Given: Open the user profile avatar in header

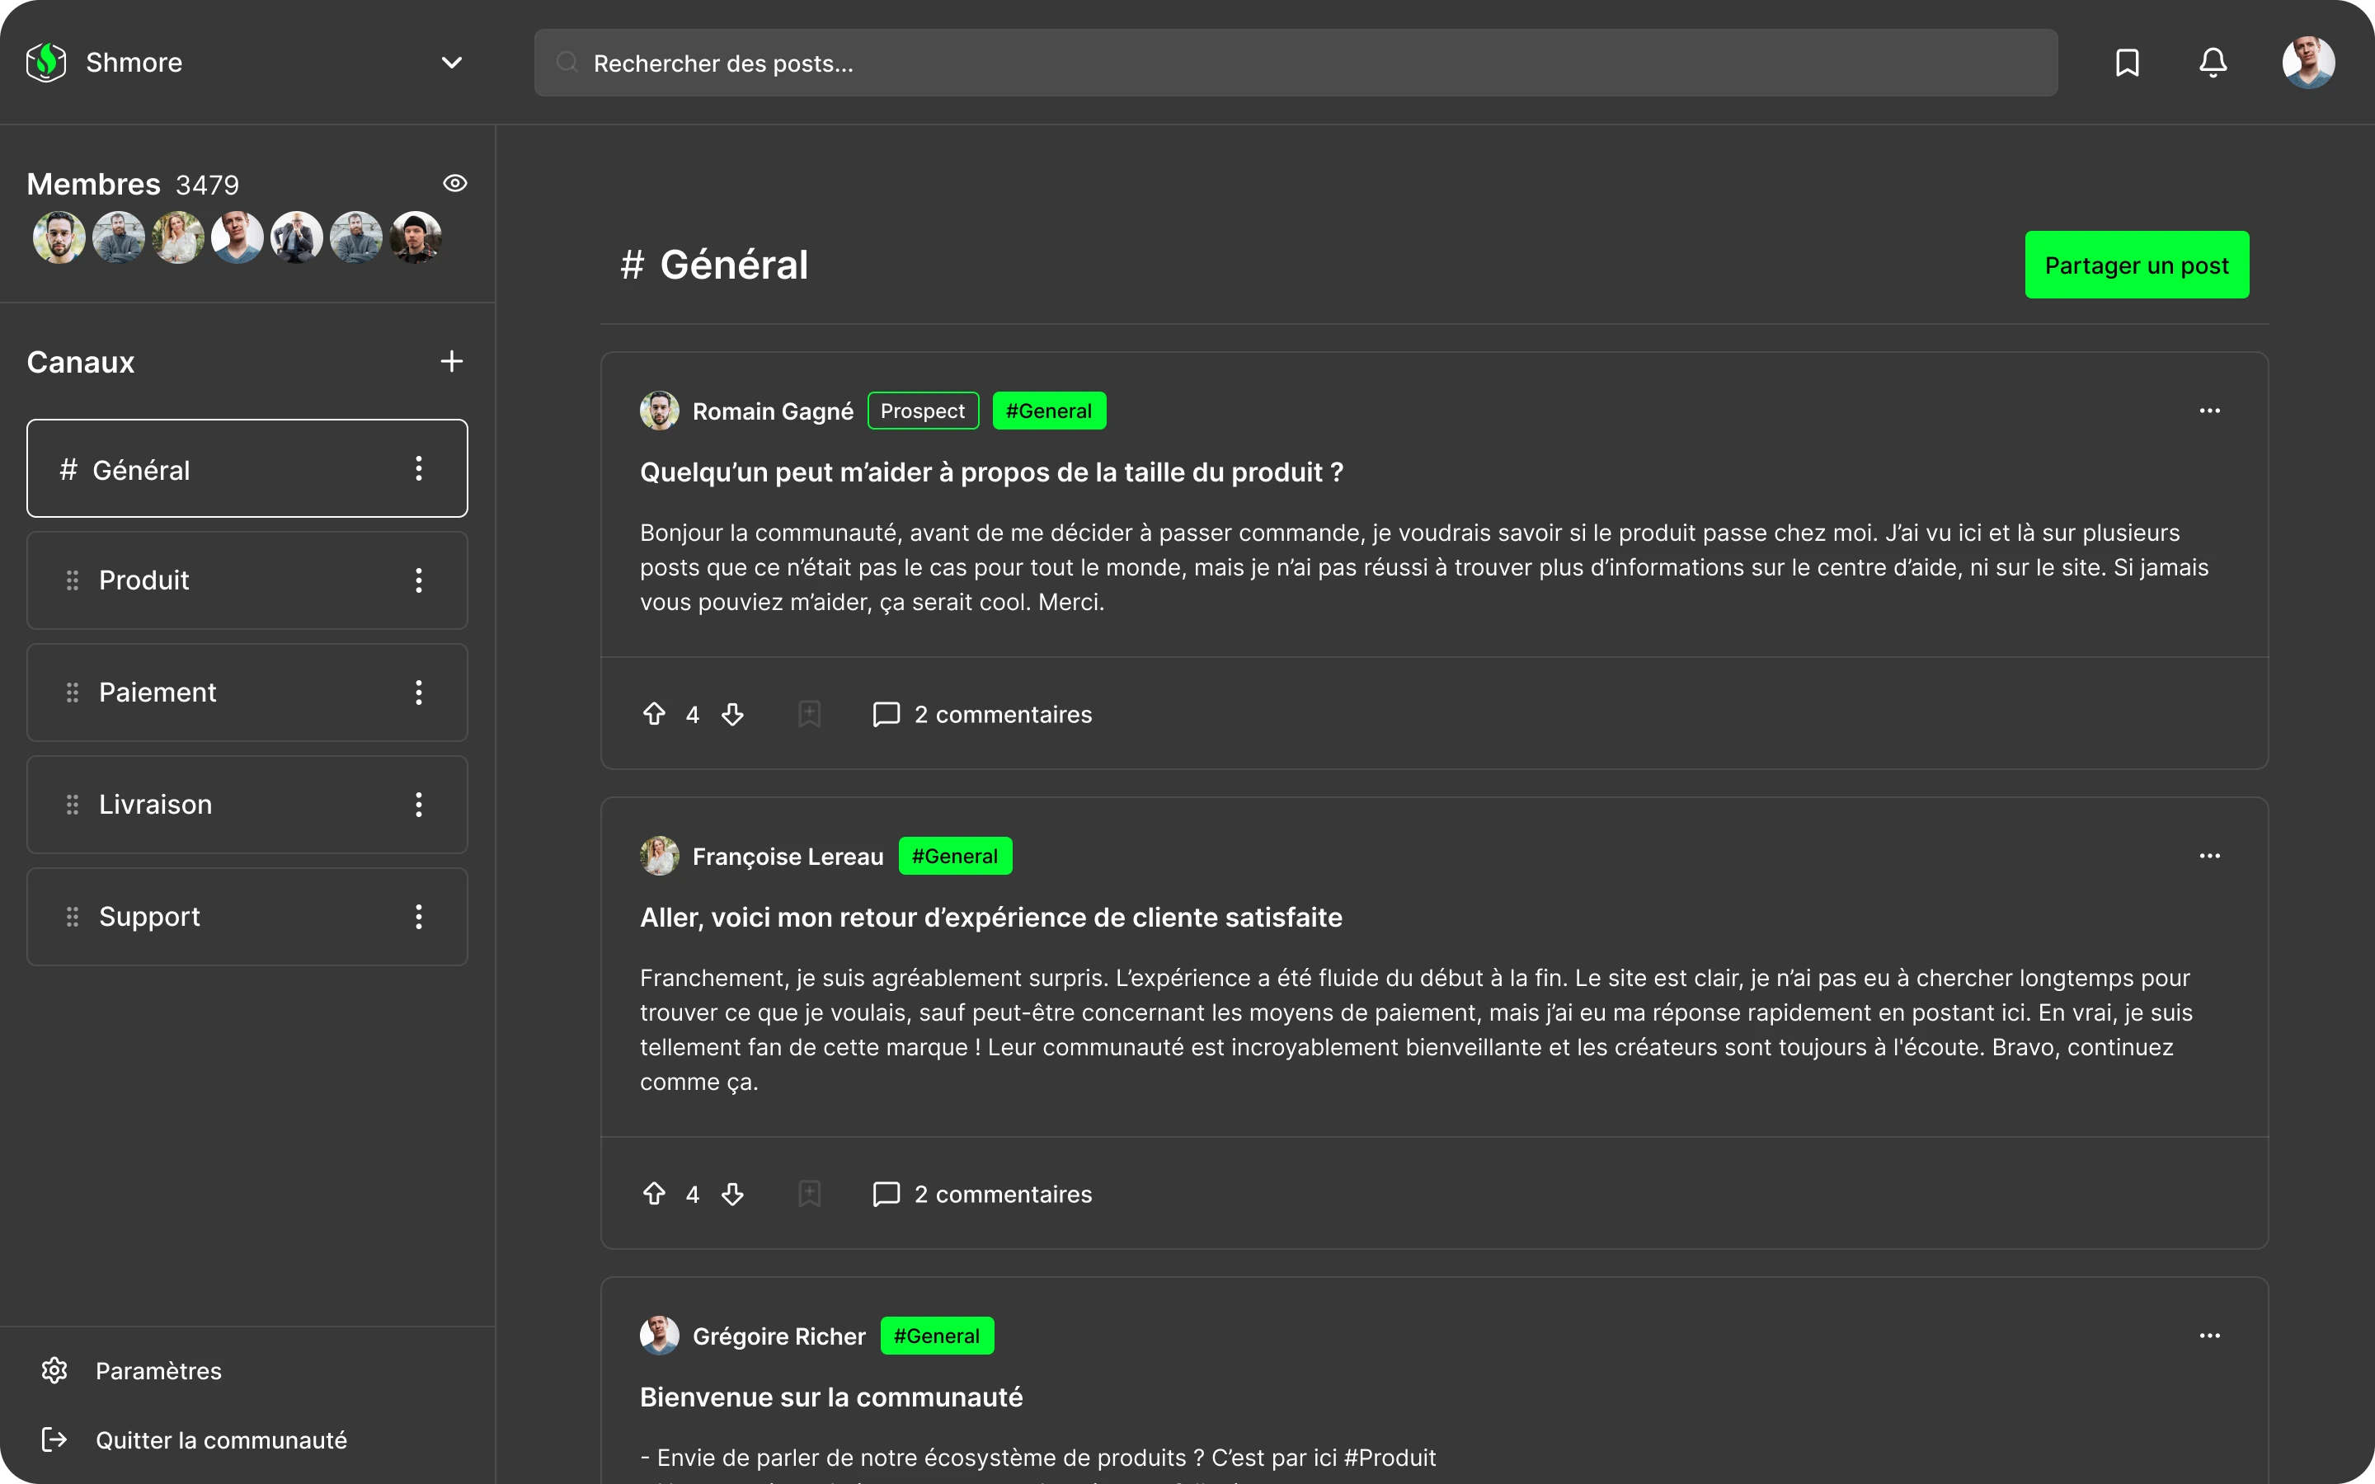Looking at the screenshot, I should point(2307,63).
